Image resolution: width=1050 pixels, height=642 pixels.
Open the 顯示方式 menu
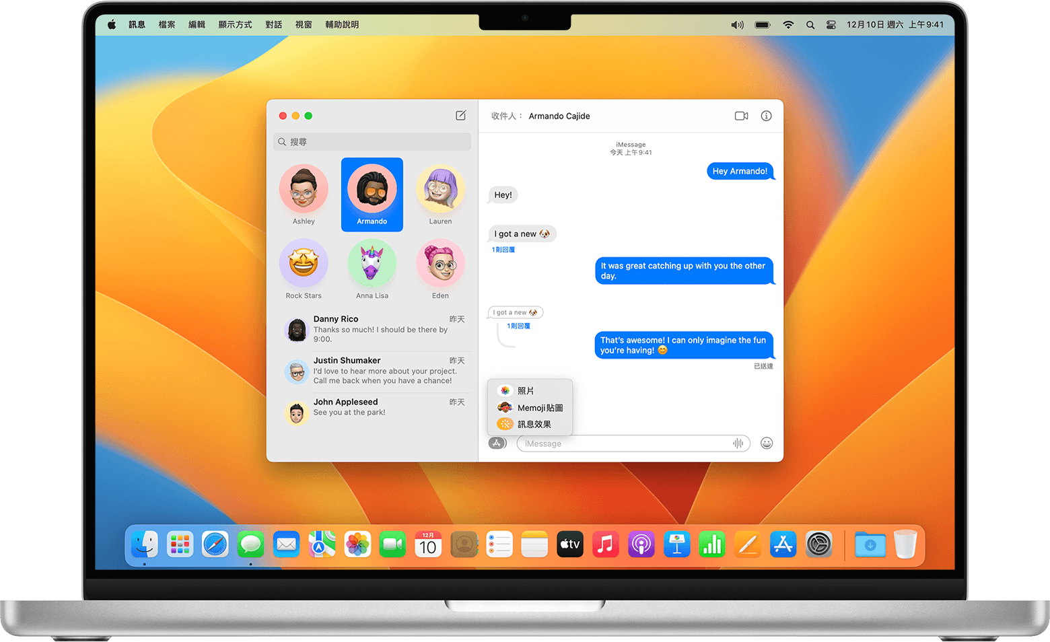click(x=235, y=24)
